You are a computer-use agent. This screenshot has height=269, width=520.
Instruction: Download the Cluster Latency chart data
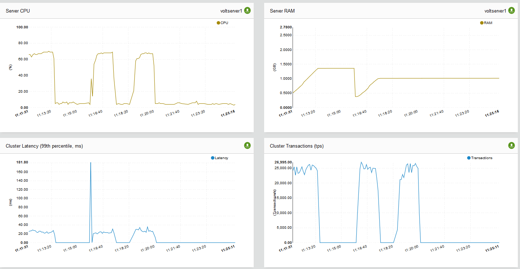pos(247,146)
